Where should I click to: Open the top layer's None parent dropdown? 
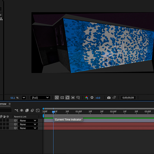pyautogui.click(x=28, y=121)
